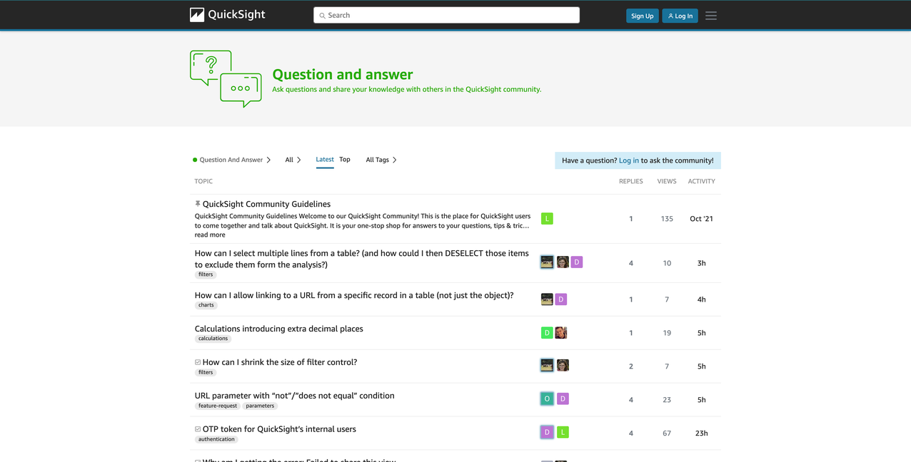Click Oct '21 activity on Guidelines row
The height and width of the screenshot is (462, 911).
click(x=702, y=219)
